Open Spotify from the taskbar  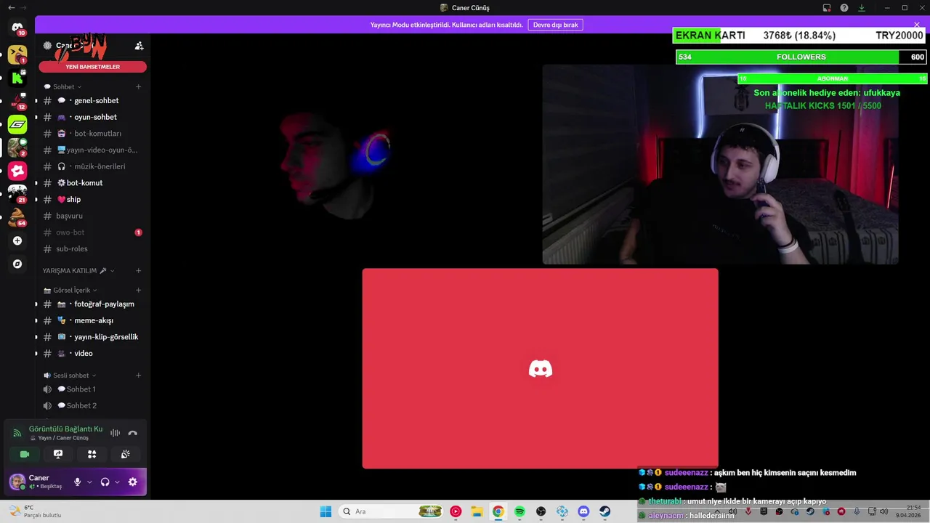[x=519, y=511]
